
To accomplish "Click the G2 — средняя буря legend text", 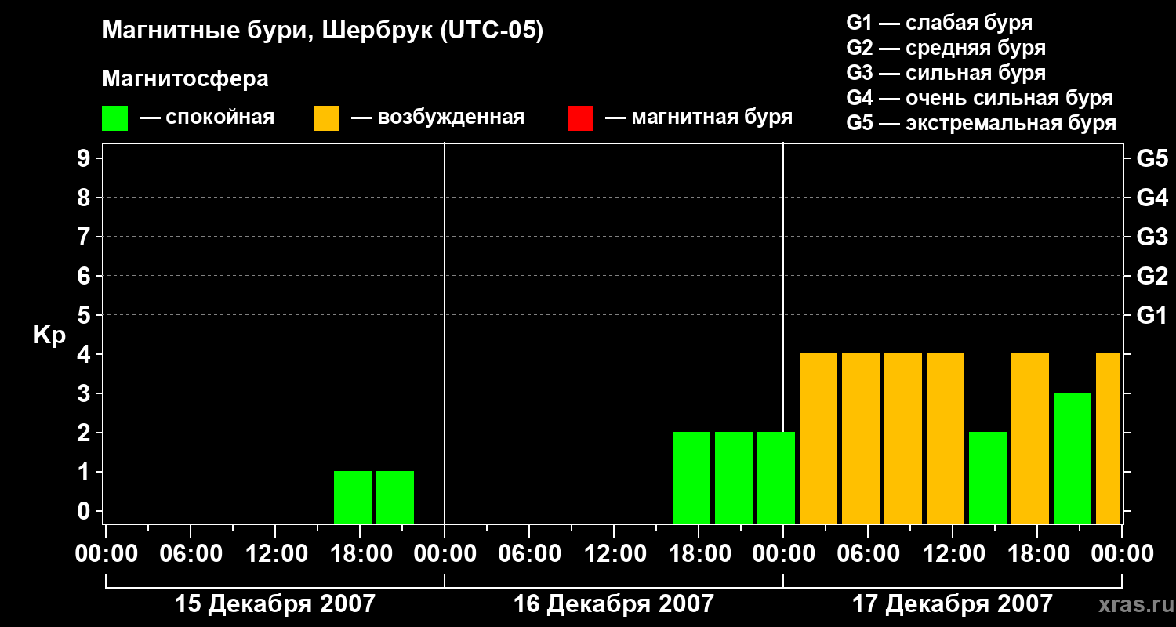I will (x=946, y=48).
